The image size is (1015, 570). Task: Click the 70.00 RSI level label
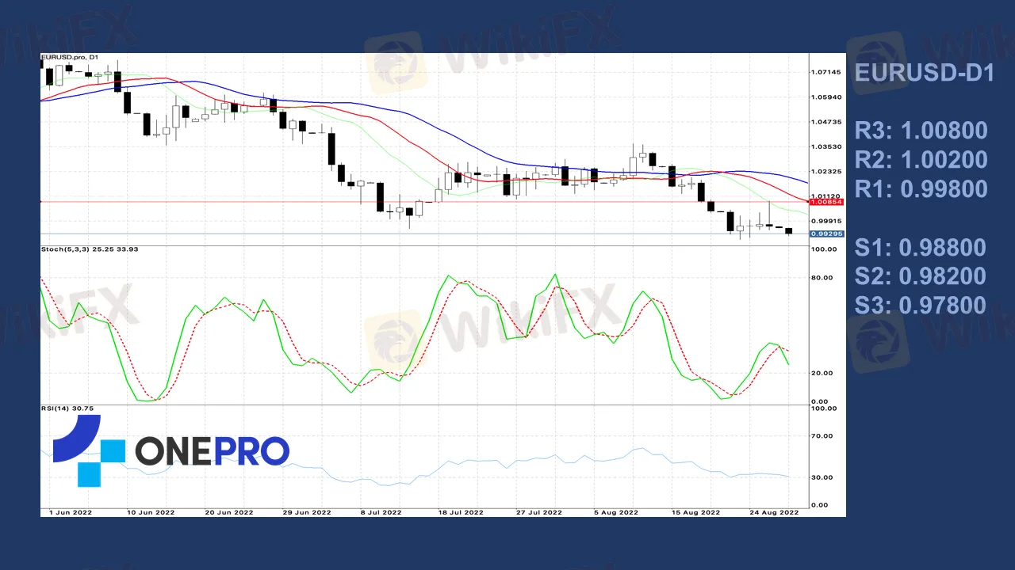coord(824,436)
